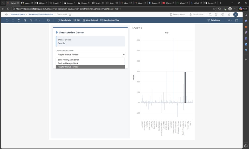
Task: Open the Copilot Chat button
Action: pos(243,9)
